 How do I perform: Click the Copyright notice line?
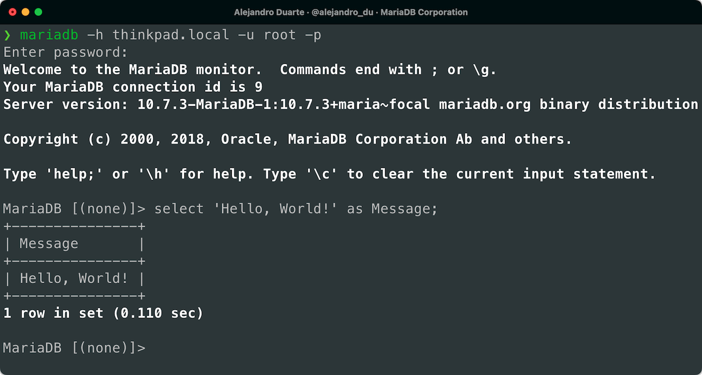[287, 139]
